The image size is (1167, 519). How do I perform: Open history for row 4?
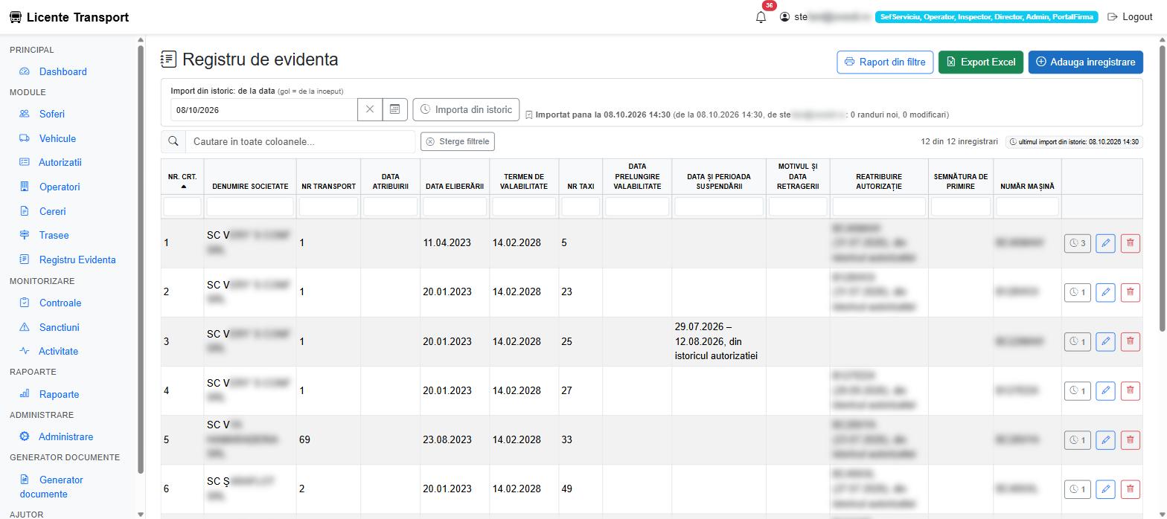1077,390
